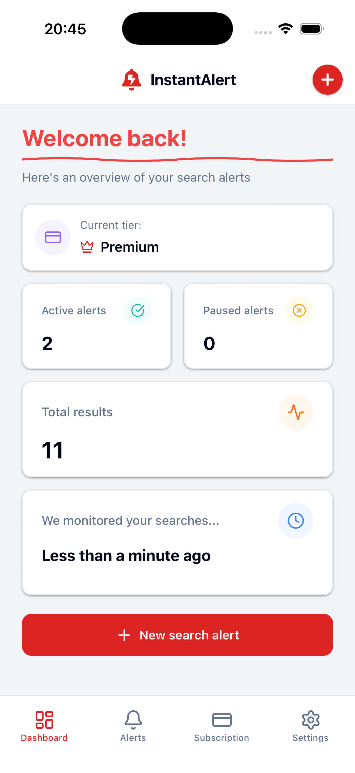Tap the red plus icon in header
Screen dimensions: 355x773
coord(327,80)
